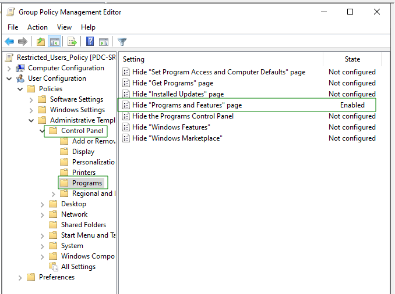Click the Computer Configuration node icon
395x294 pixels.
coord(20,68)
